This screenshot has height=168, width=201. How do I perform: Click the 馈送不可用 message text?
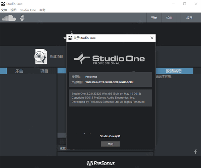click(x=164, y=77)
